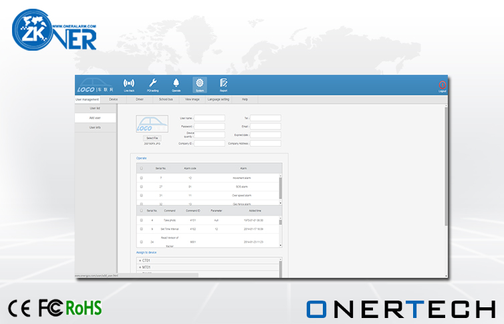Check the Read Version of tracker checkbox
This screenshot has width=504, height=324.
142,242
